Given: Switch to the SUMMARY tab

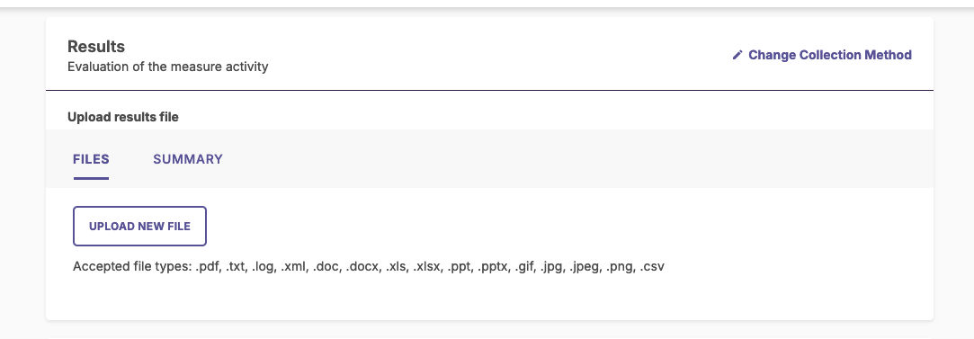Looking at the screenshot, I should click(x=188, y=159).
